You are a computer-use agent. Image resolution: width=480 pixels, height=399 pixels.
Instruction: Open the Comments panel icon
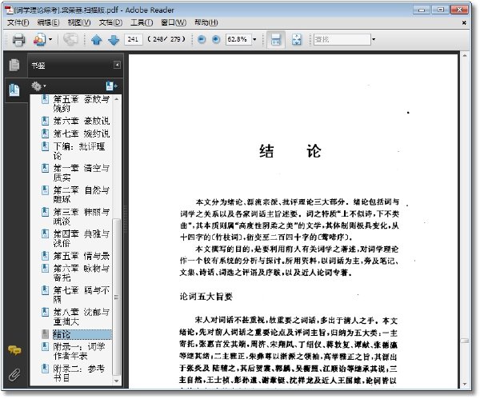(x=14, y=349)
